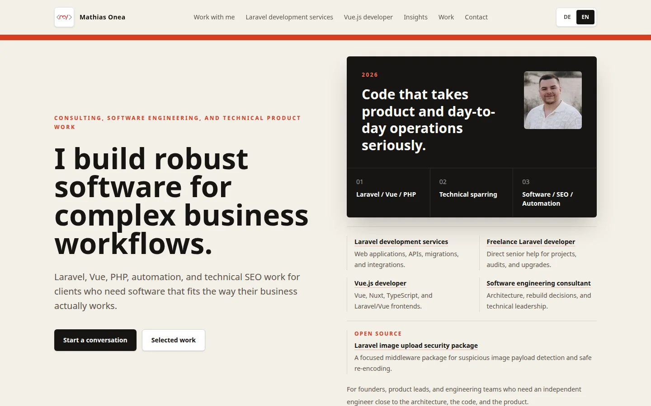Go to Laravel development services in navbar
This screenshot has height=406, width=651.
pos(289,17)
